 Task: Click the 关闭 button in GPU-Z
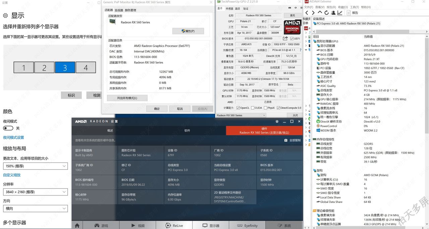point(295,115)
